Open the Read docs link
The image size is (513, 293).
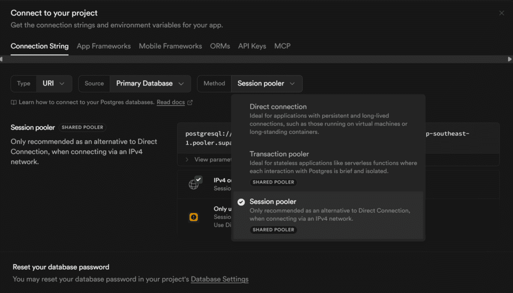(171, 102)
